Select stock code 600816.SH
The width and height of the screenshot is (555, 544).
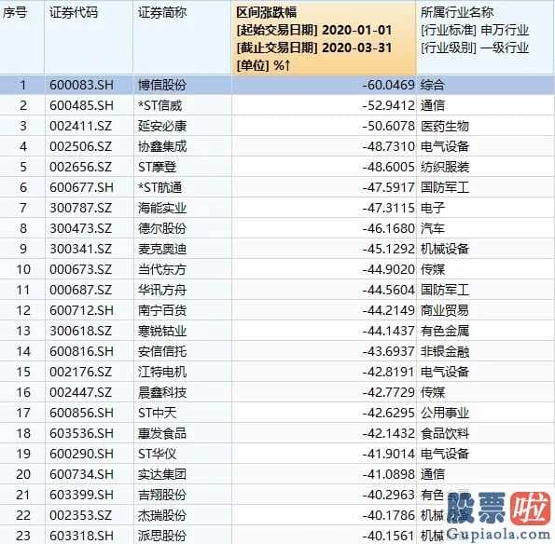[81, 352]
